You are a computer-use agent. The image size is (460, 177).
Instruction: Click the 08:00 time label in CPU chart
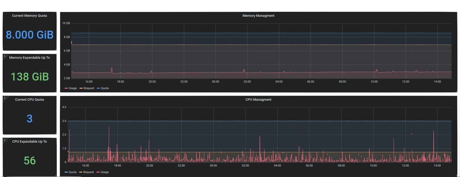point(341,166)
